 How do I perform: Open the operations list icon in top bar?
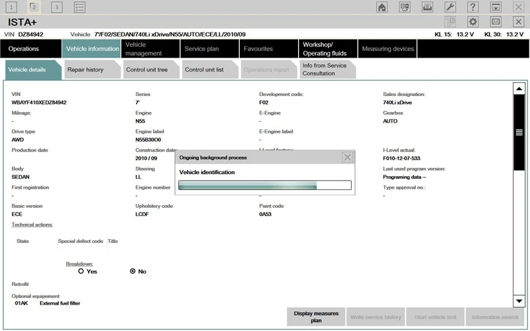tap(79, 7)
